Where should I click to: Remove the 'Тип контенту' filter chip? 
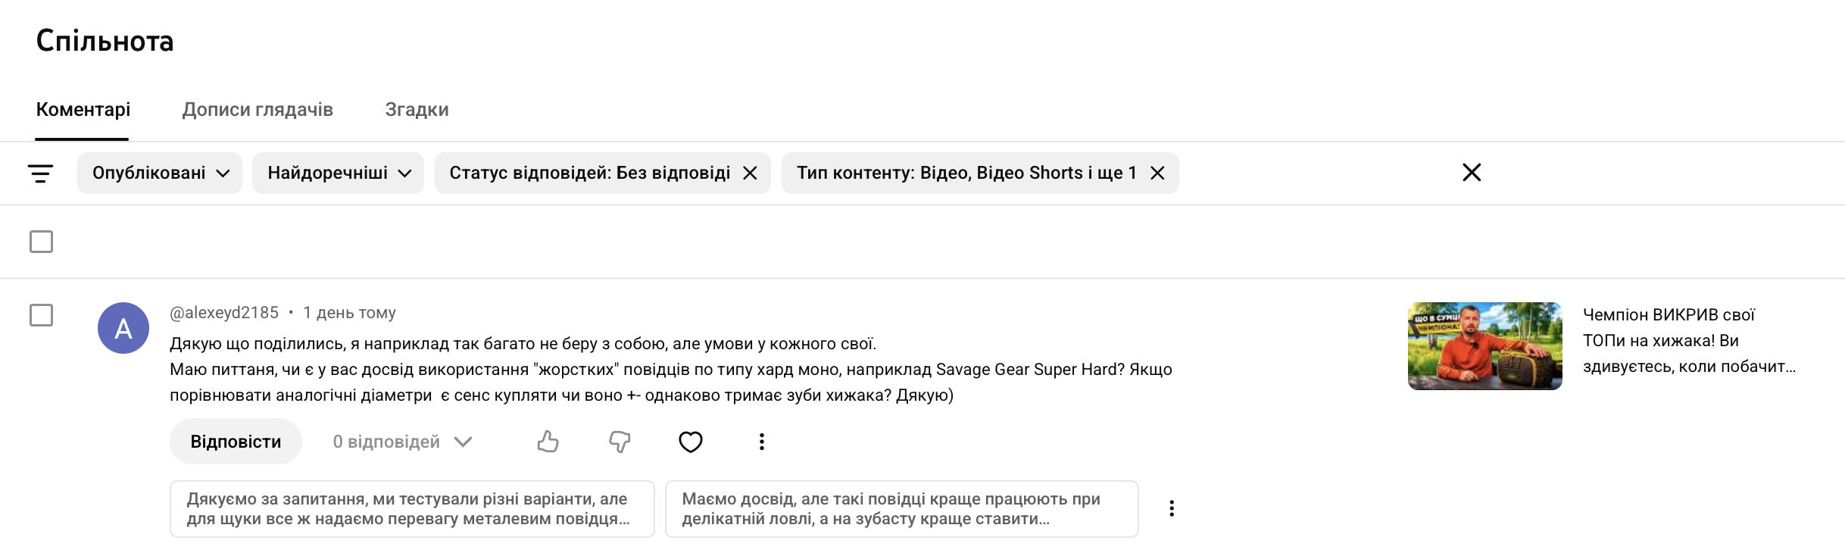(x=1157, y=173)
